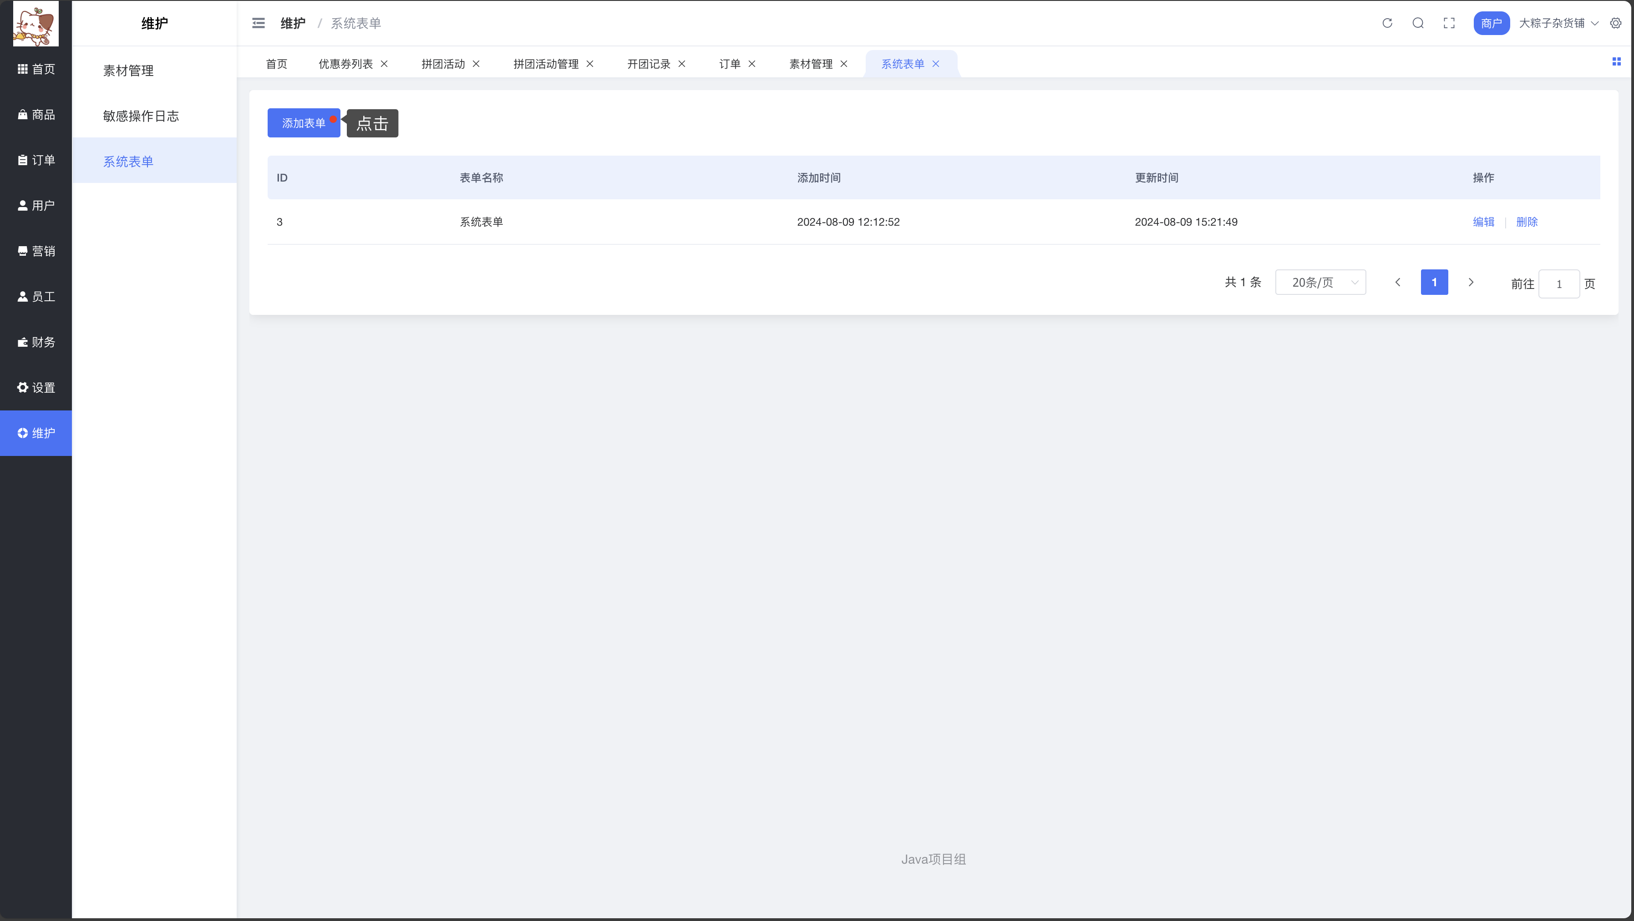Image resolution: width=1634 pixels, height=921 pixels.
Task: Click 删除 link for 系统表单 row
Action: pyautogui.click(x=1527, y=222)
